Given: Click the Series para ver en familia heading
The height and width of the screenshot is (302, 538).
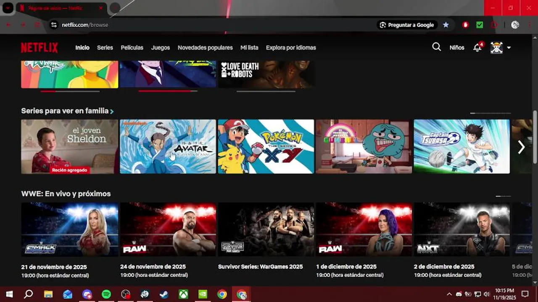Looking at the screenshot, I should point(65,111).
